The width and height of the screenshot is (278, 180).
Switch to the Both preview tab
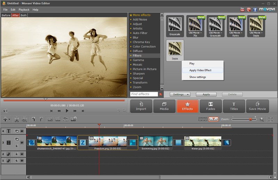(x=24, y=15)
